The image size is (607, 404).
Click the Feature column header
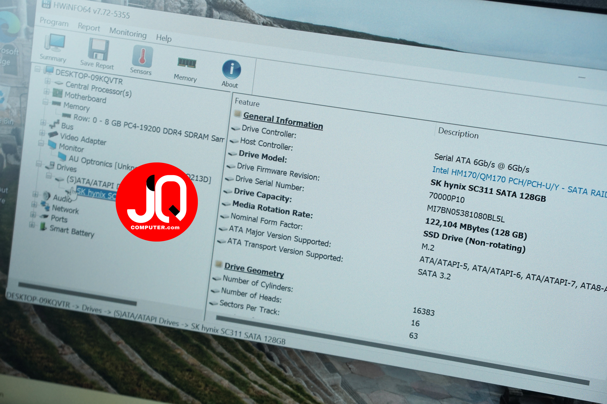click(247, 102)
